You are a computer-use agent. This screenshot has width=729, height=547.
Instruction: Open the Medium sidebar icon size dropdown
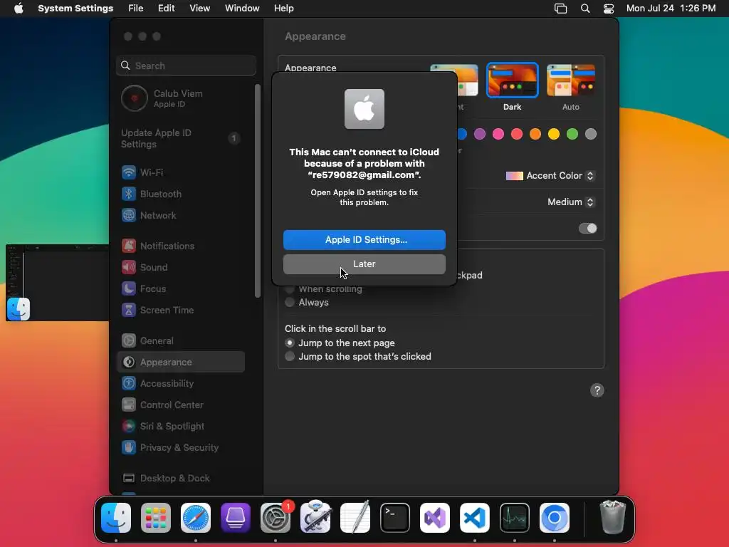(x=571, y=202)
